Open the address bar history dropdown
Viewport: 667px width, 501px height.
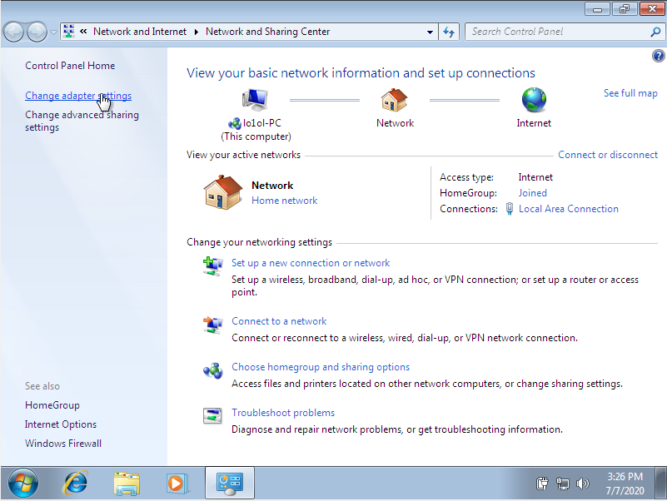click(430, 32)
